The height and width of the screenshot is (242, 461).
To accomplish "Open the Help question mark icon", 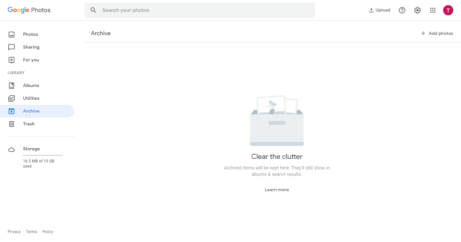I will [x=402, y=10].
